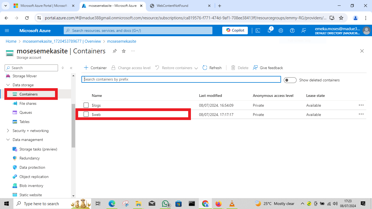The image size is (372, 209).
Task: Open the row menu for $web container
Action: pyautogui.click(x=361, y=114)
